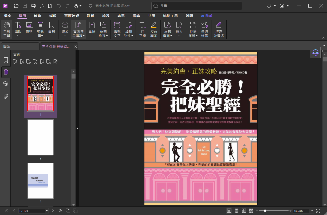Toggle the Pages sidebar panel
Screen dimensions: 327x215
6,72
